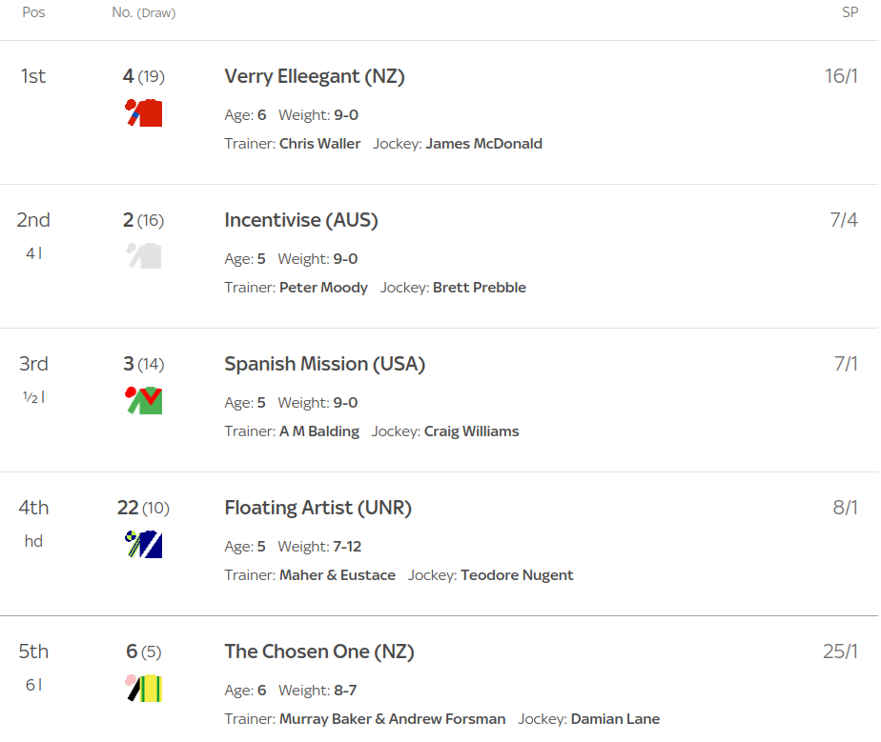View jockey Craig Williams's page
Viewport: 881px width, 742px height.
471,431
